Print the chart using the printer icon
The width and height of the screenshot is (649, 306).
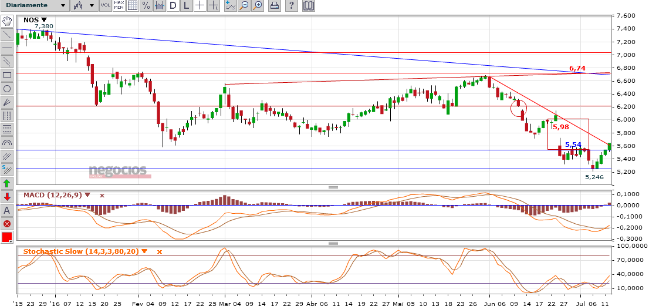coord(275,6)
